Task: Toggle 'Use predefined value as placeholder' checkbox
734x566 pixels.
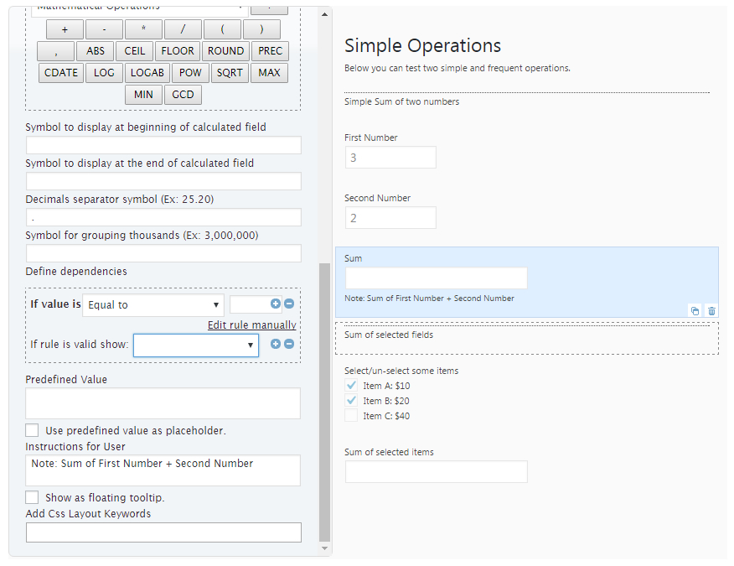Action: [32, 430]
